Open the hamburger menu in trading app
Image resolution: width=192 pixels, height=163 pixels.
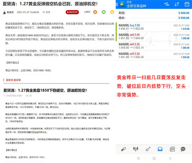coord(117,5)
